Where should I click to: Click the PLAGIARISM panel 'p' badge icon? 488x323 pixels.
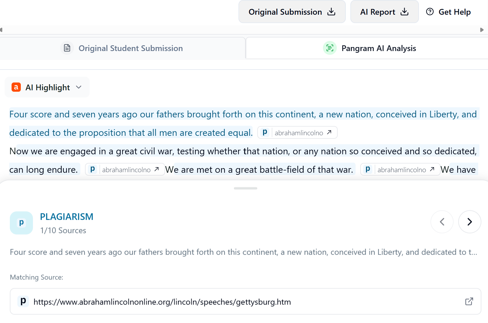(x=21, y=223)
